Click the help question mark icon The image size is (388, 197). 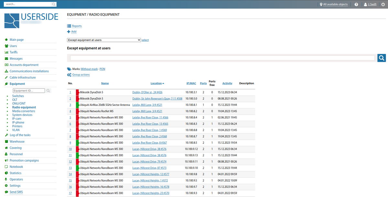pos(356,5)
